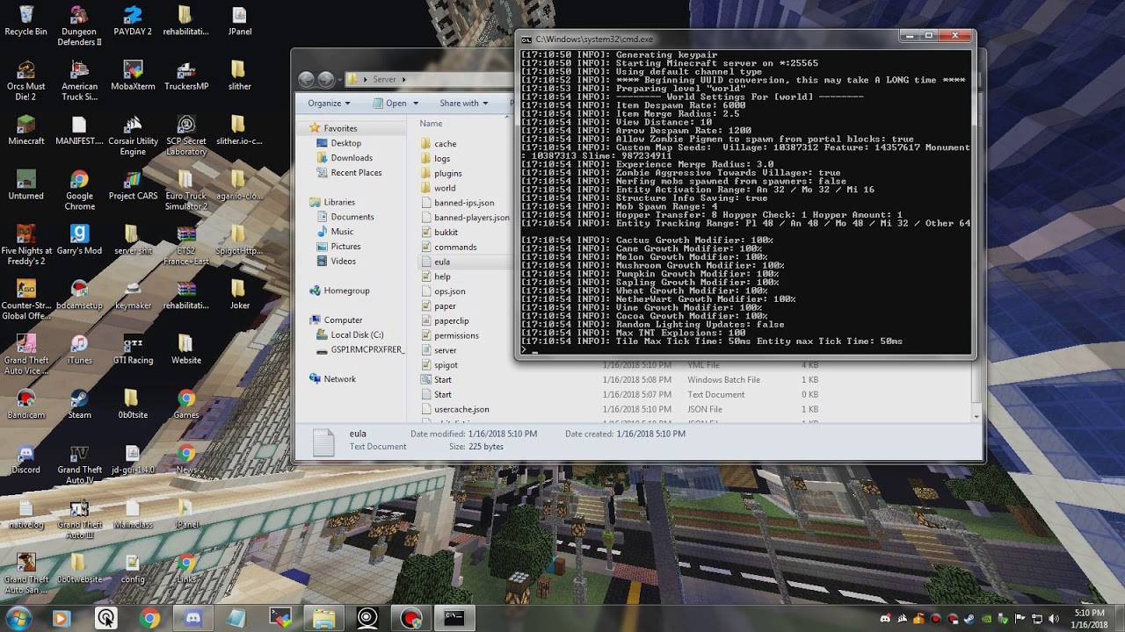The width and height of the screenshot is (1125, 632).
Task: Open the Discord desktop shortcut
Action: click(25, 458)
